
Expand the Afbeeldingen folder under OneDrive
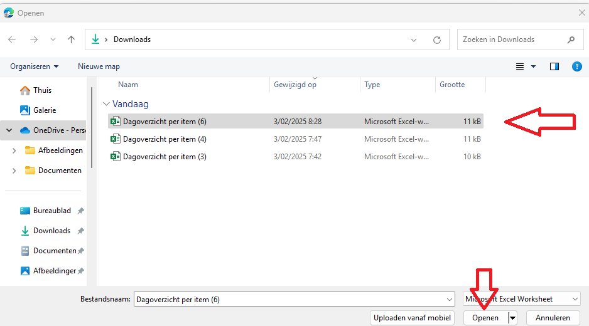click(x=14, y=150)
